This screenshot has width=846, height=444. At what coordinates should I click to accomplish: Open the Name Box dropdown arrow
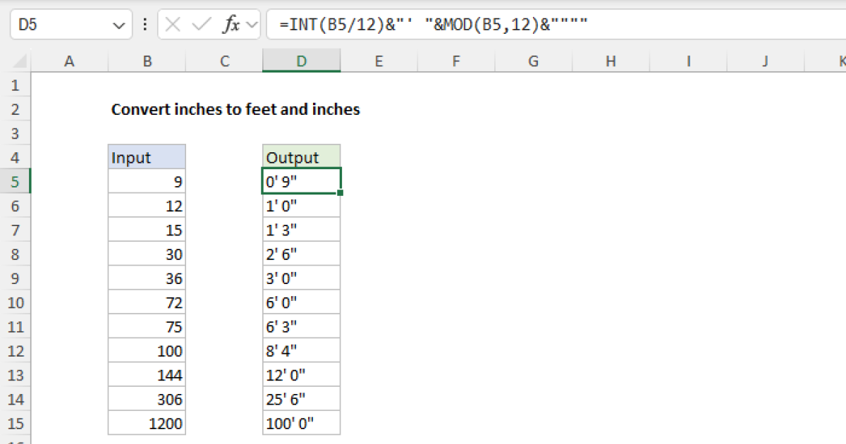tap(118, 25)
